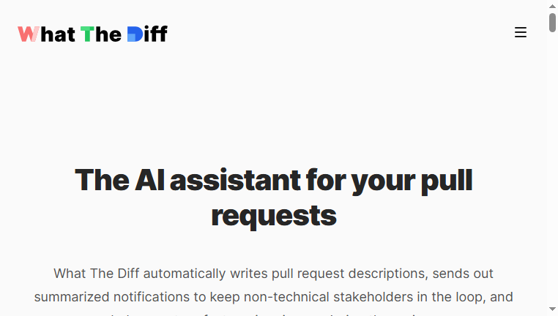Click the red W in the logo
Image resolution: width=558 pixels, height=316 pixels.
pyautogui.click(x=29, y=34)
